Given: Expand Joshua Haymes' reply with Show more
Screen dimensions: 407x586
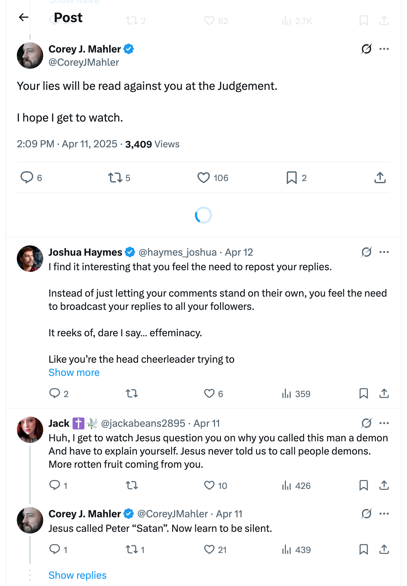Looking at the screenshot, I should coord(74,373).
